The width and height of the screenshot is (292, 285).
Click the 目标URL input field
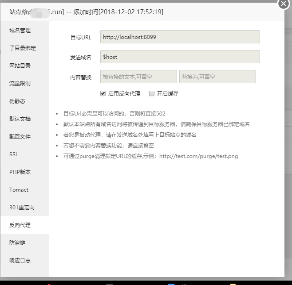(x=180, y=37)
